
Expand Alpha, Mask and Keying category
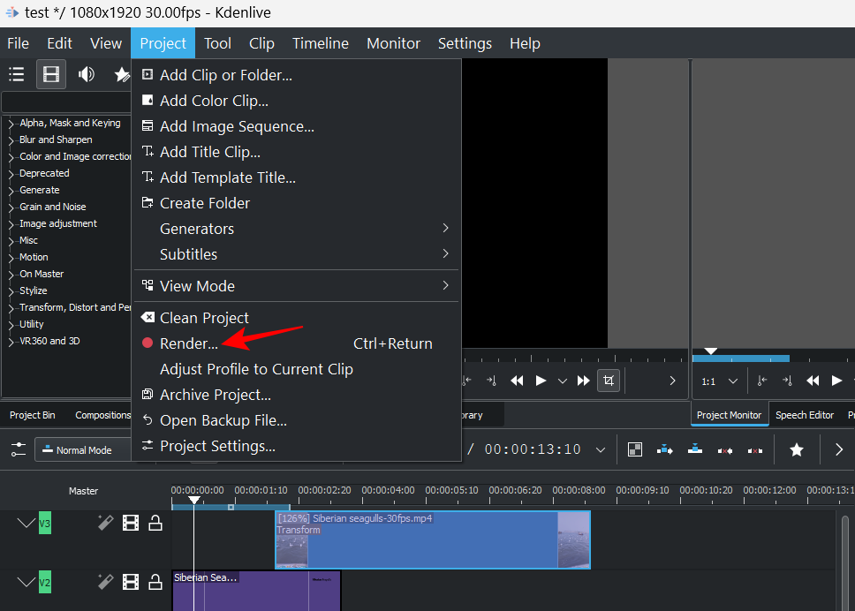(11, 124)
